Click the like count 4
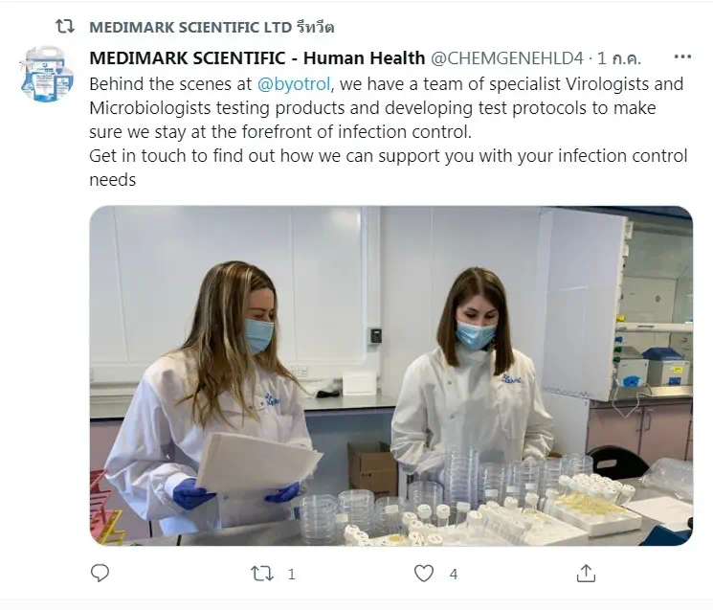Image resolution: width=713 pixels, height=610 pixels. 454,574
